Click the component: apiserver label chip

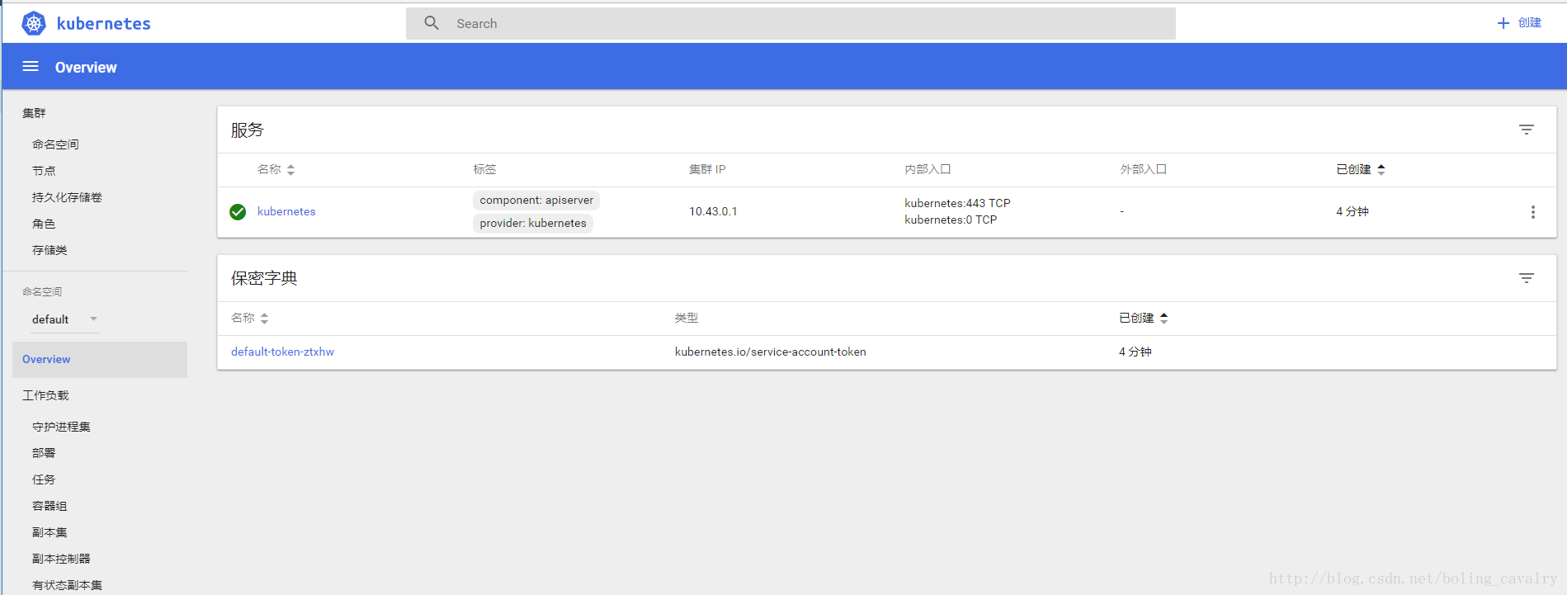536,200
